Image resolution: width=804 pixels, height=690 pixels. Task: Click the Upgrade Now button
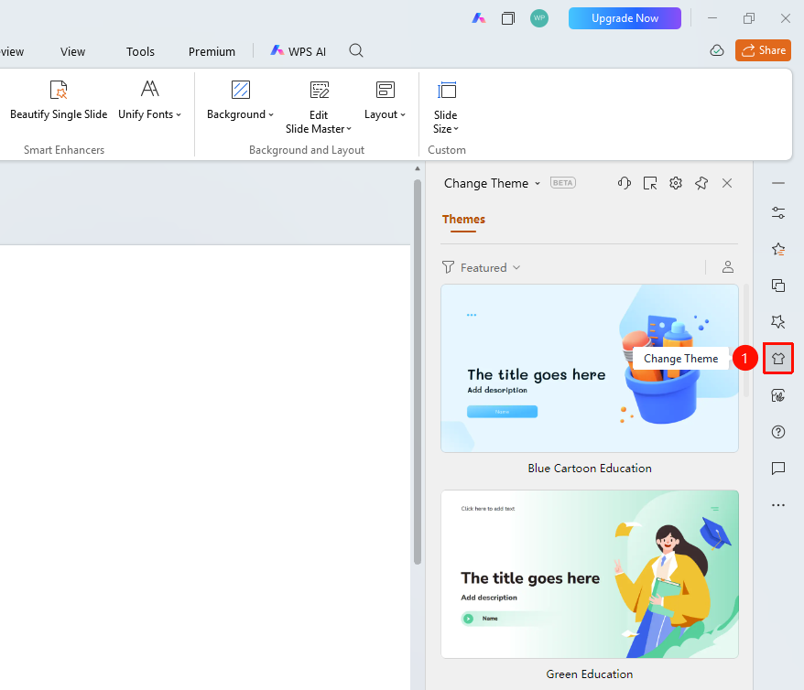tap(625, 18)
